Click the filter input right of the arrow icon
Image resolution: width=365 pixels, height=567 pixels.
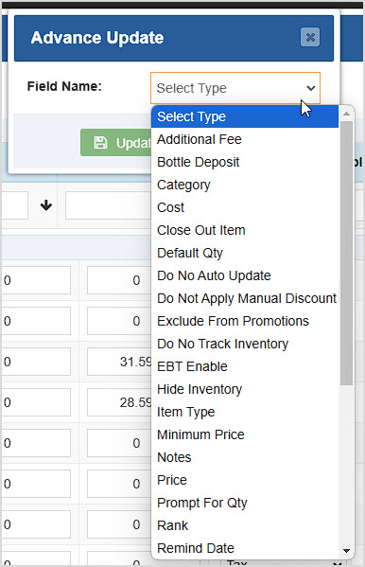pos(108,205)
